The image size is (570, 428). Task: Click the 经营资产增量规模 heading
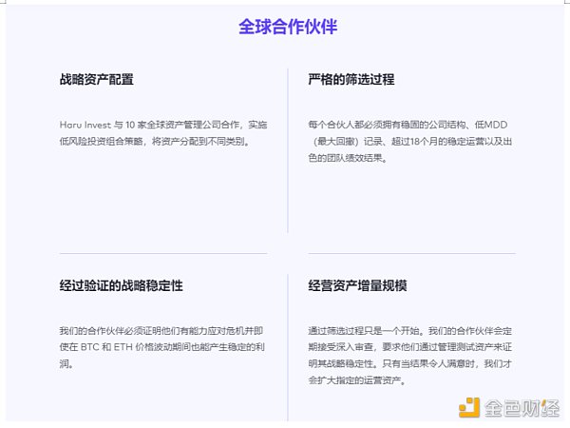point(357,285)
